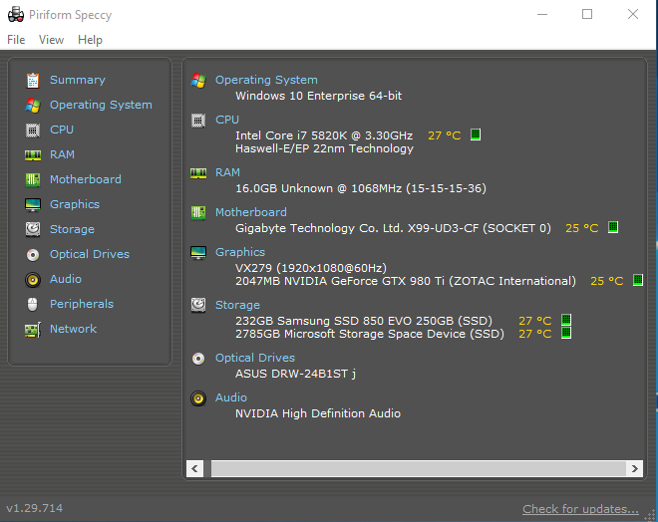The height and width of the screenshot is (522, 658).
Task: Click the Summary clipboard icon in sidebar
Action: pyautogui.click(x=32, y=80)
